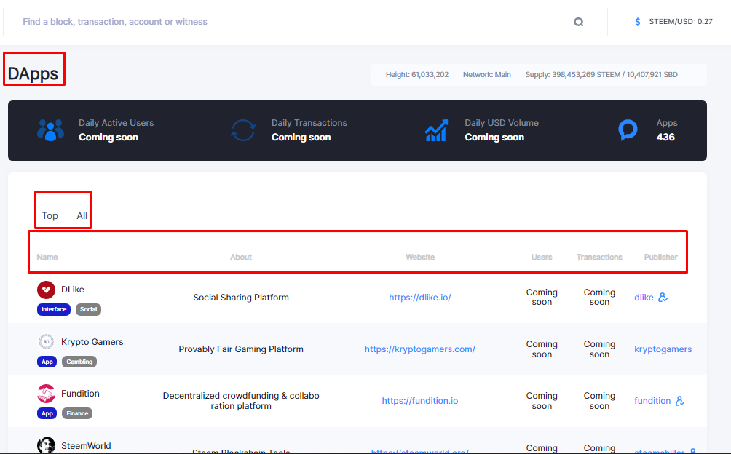
Task: Click the dollar sign price icon
Action: point(637,22)
